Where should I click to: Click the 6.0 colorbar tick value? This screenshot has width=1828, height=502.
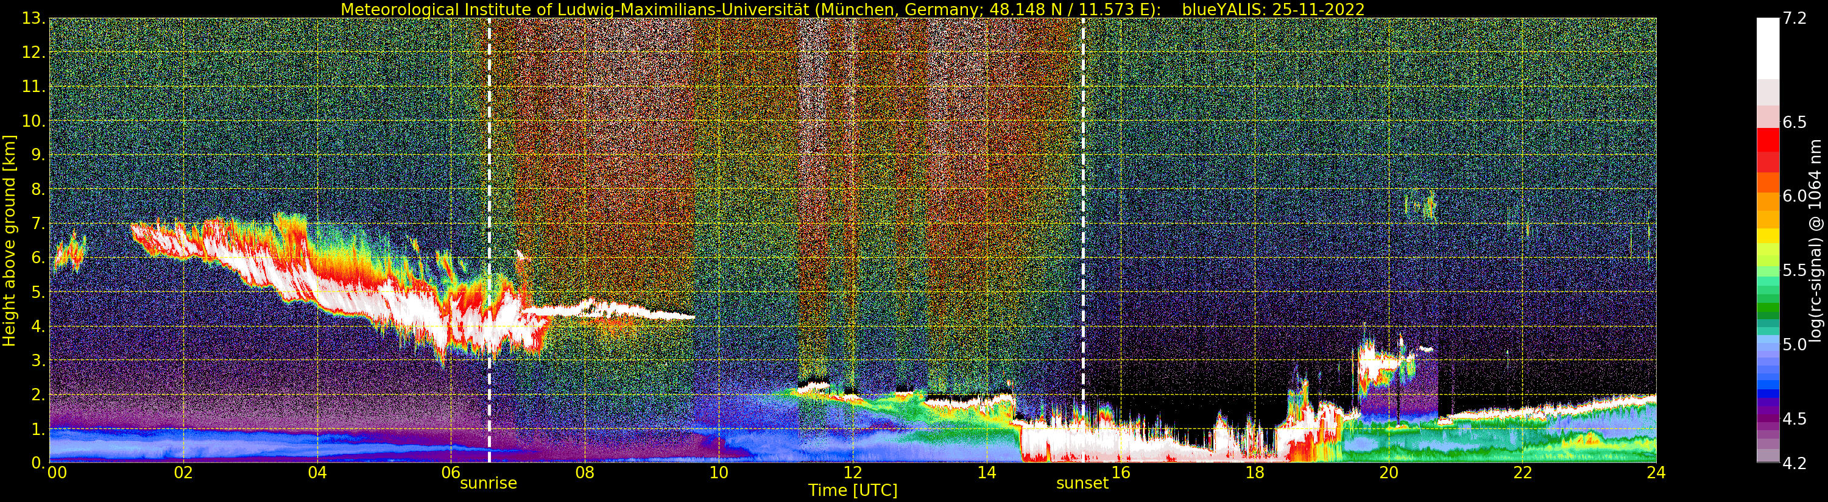pos(1794,196)
